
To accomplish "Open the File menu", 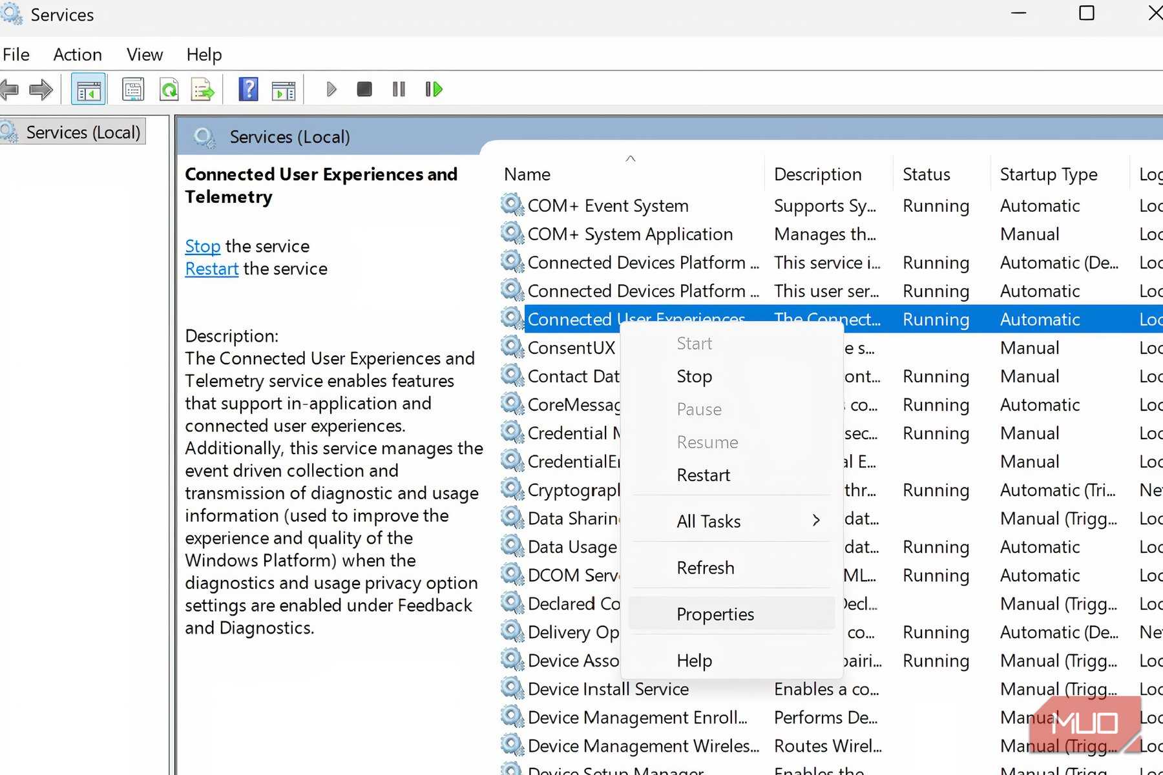I will point(16,54).
